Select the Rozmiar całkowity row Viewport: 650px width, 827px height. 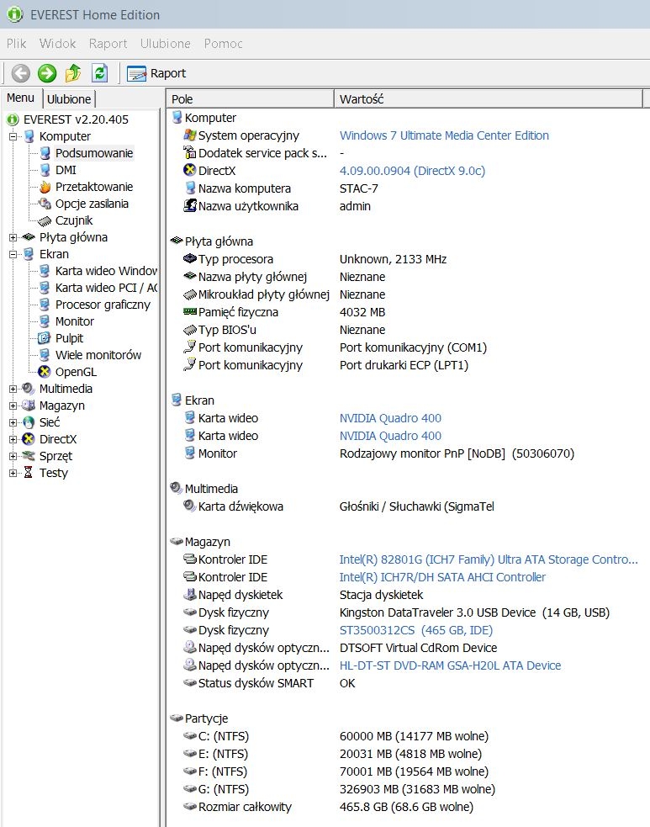click(406, 807)
